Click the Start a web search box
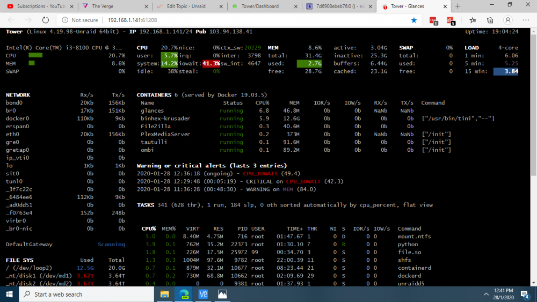The width and height of the screenshot is (537, 302). pyautogui.click(x=86, y=294)
